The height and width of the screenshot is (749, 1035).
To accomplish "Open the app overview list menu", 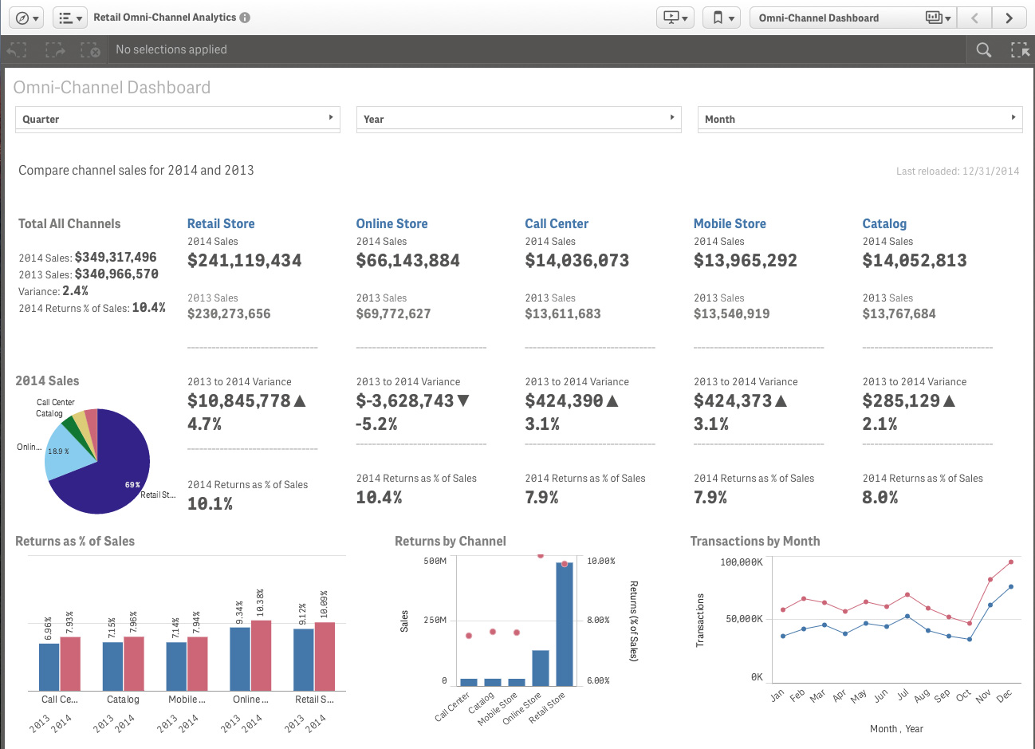I will (70, 18).
